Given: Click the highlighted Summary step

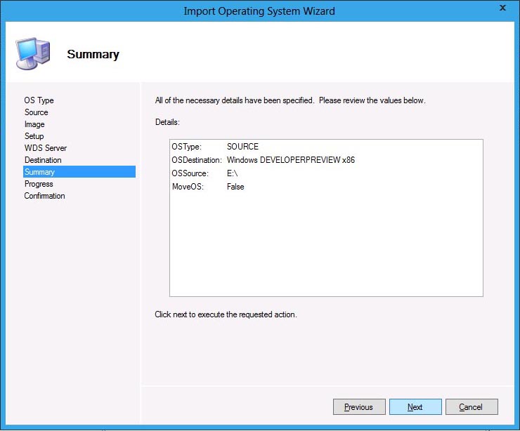Looking at the screenshot, I should tap(39, 172).
